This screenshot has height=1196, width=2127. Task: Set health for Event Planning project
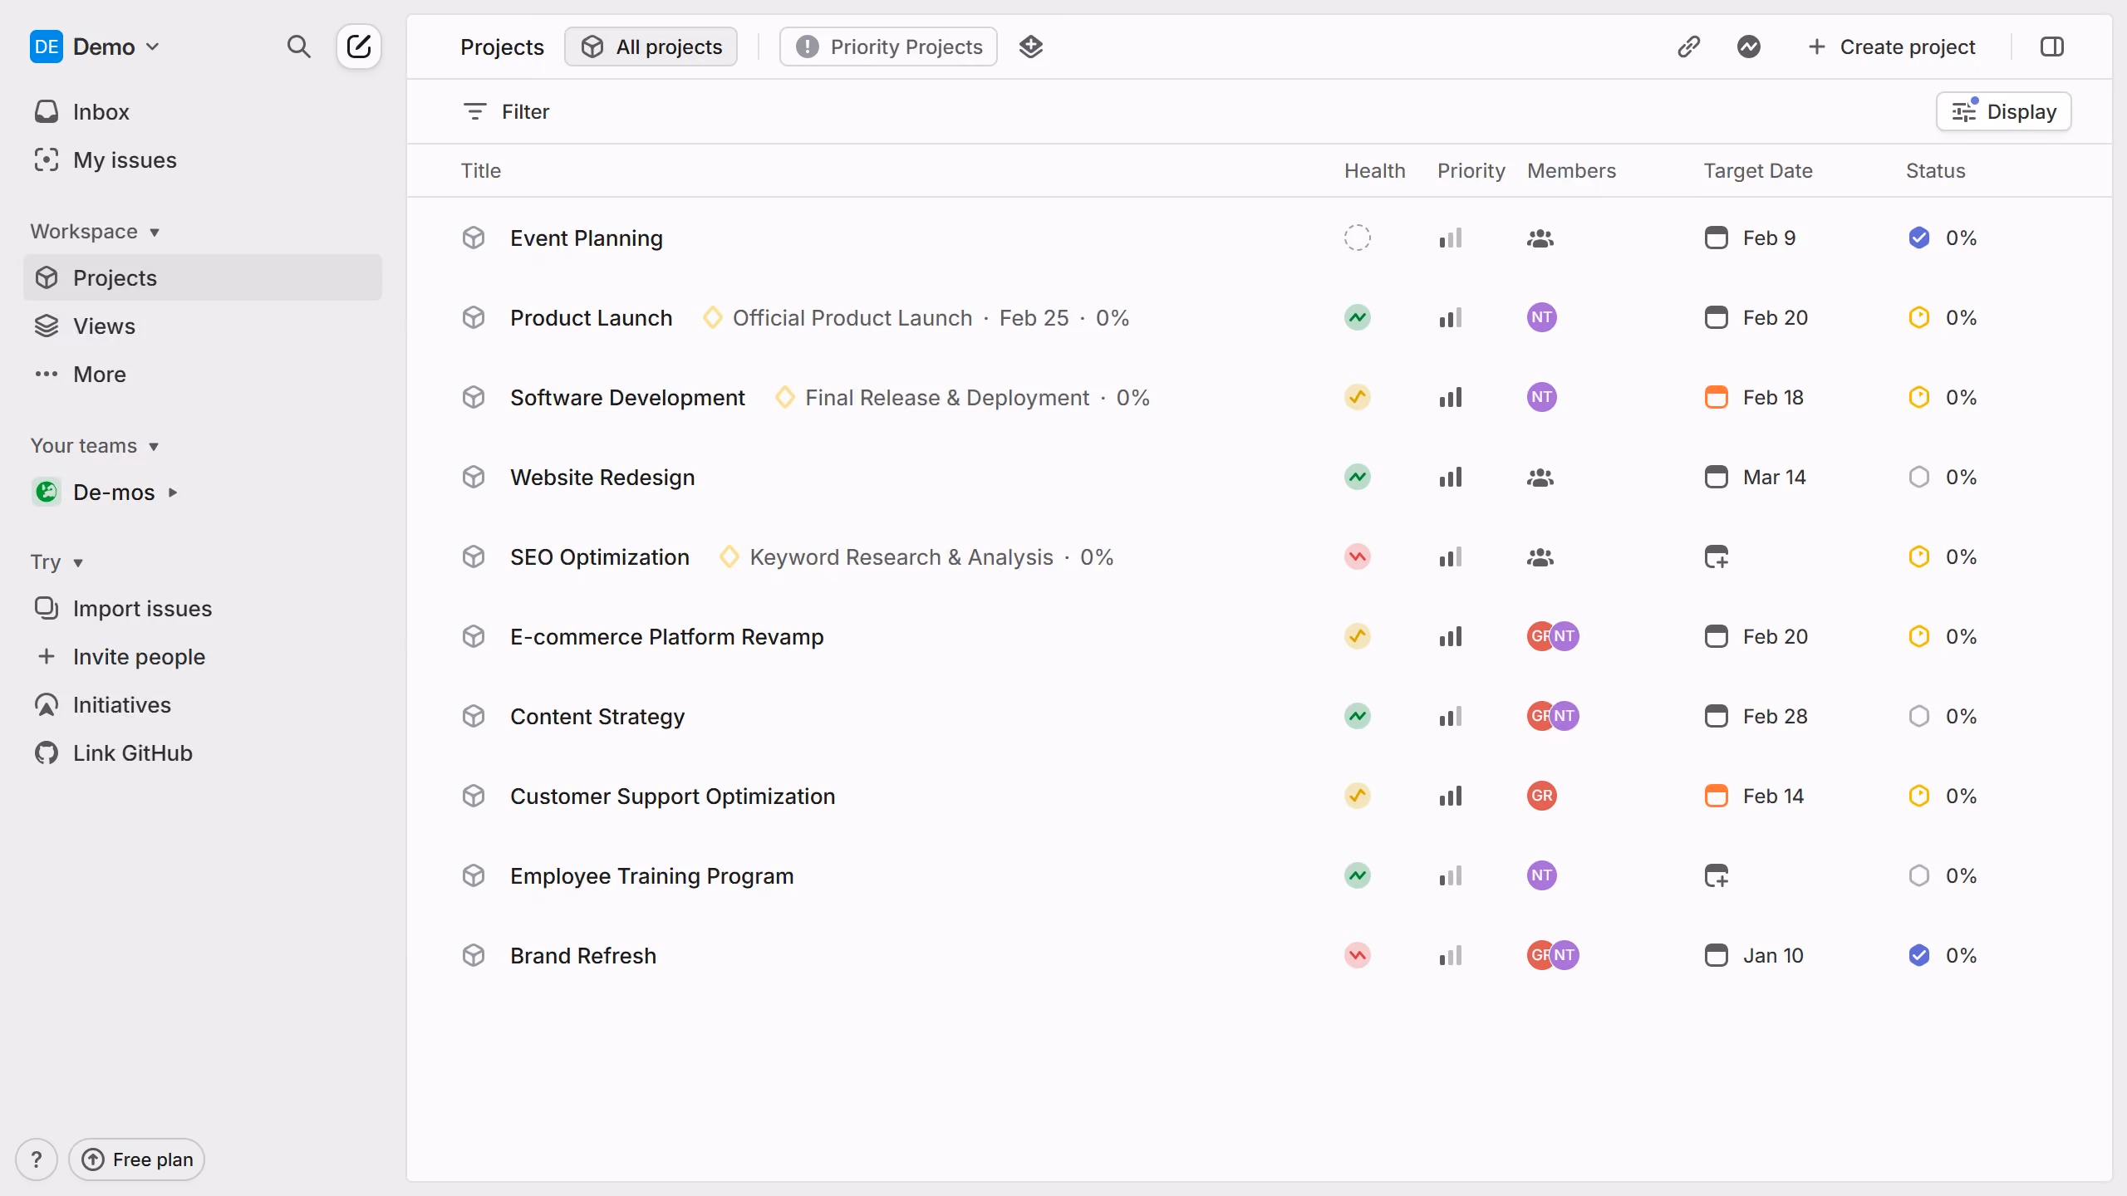[1357, 238]
